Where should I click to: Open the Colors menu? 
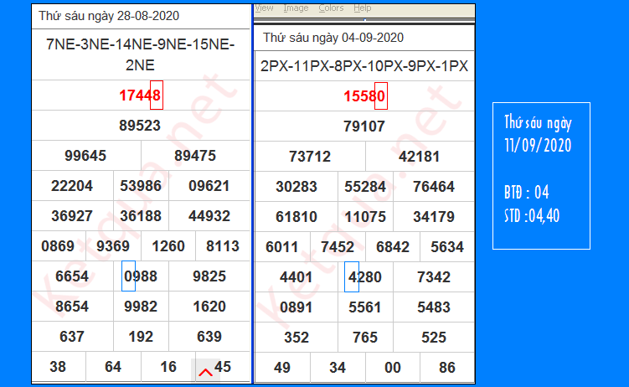pos(331,8)
